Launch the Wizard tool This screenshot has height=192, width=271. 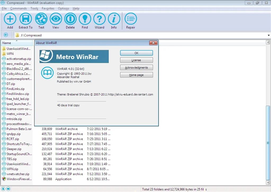tap(100, 19)
